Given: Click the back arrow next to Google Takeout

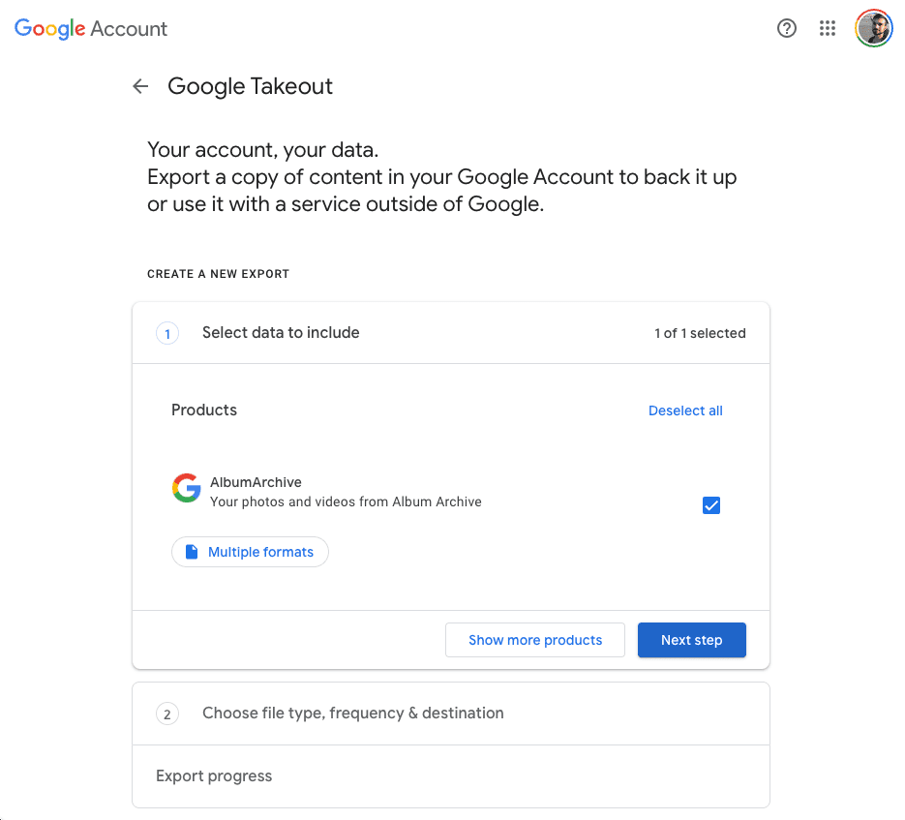Looking at the screenshot, I should point(140,86).
